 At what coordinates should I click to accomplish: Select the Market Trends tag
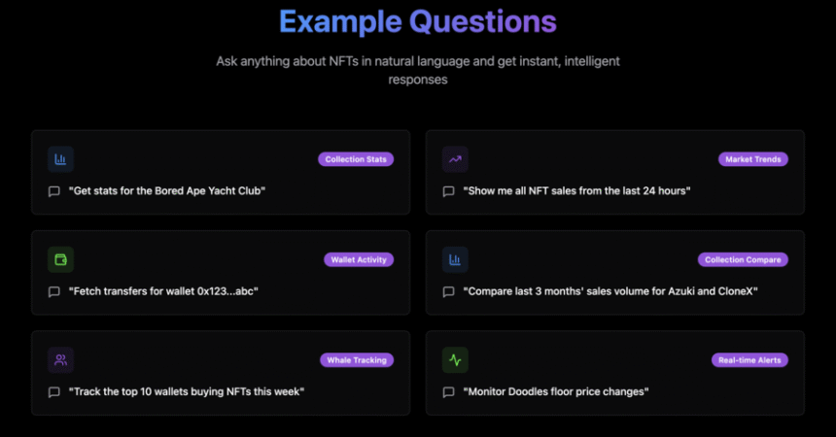(x=752, y=159)
